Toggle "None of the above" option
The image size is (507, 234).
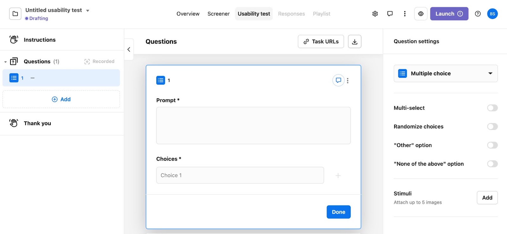pyautogui.click(x=492, y=164)
